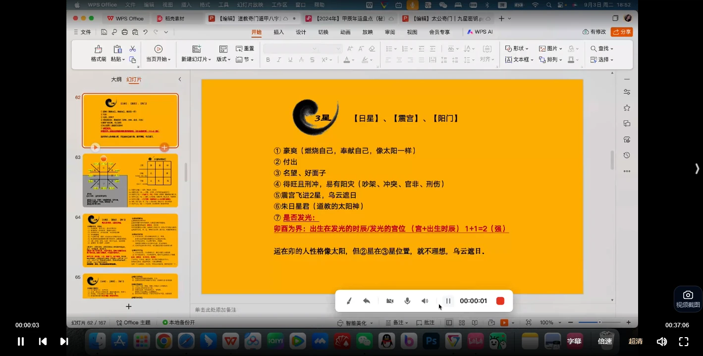
Task: Click the Italic I formatting icon
Action: coord(279,60)
